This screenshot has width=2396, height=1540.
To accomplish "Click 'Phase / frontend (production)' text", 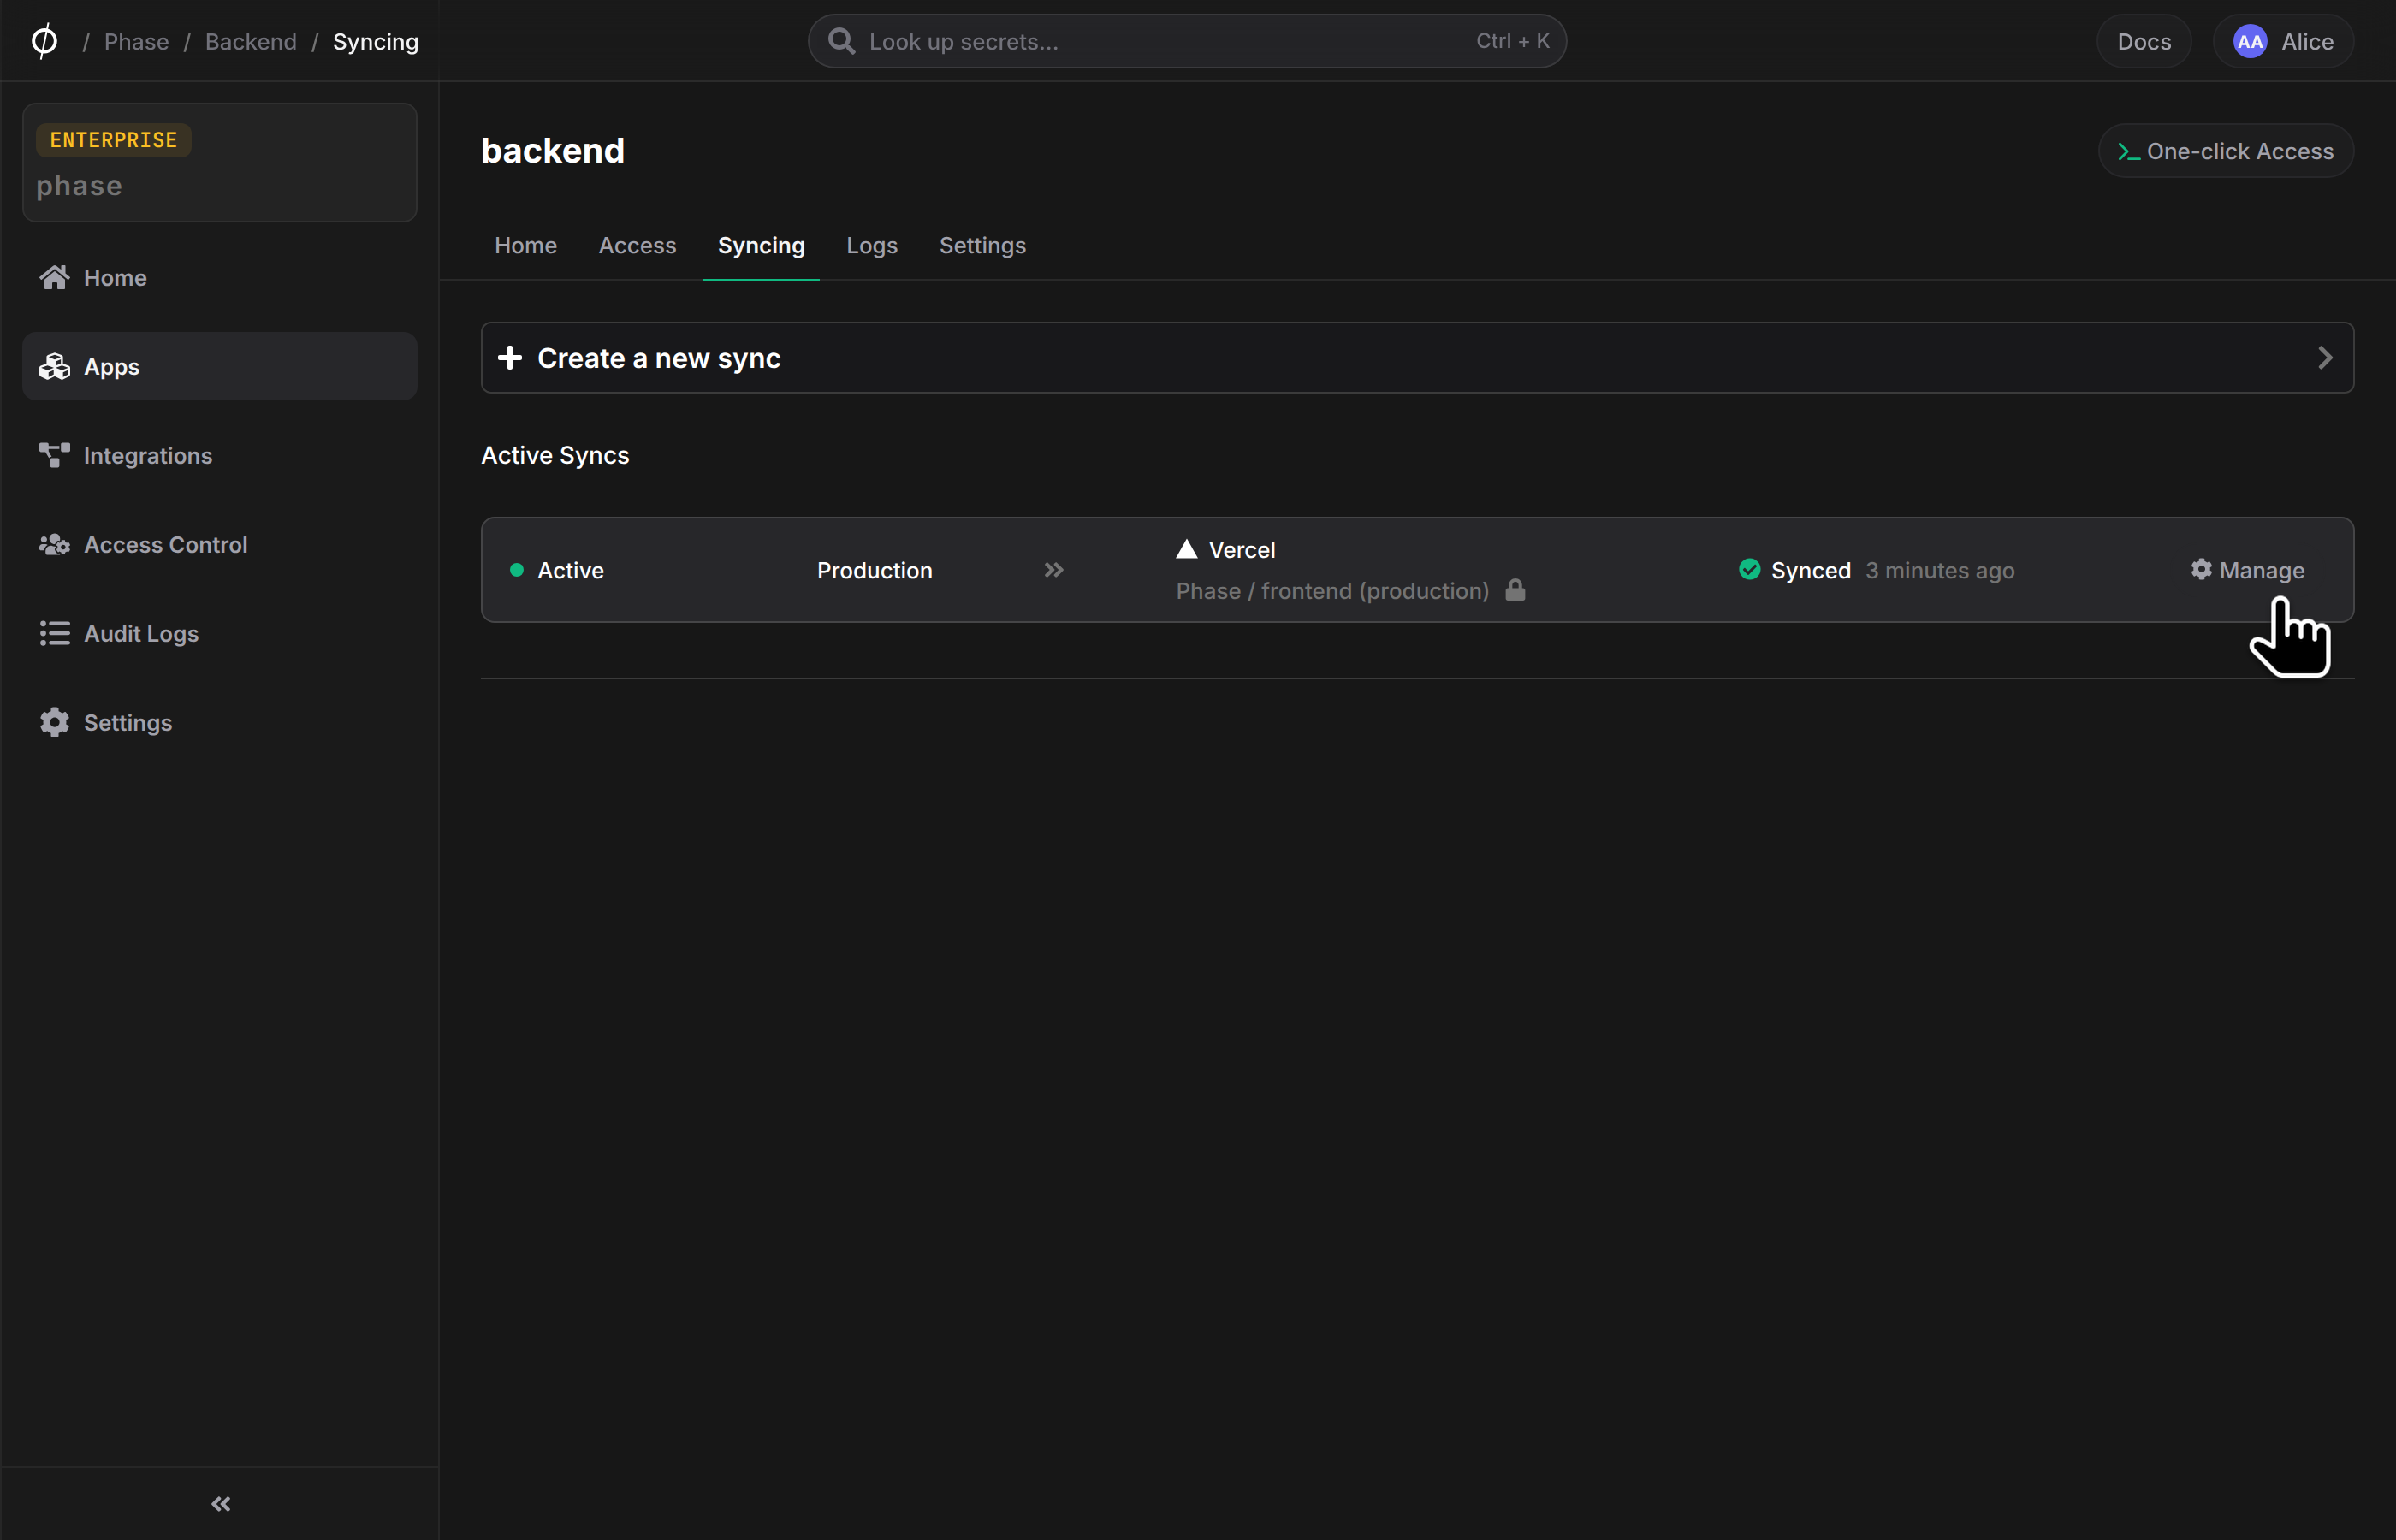I will (x=1332, y=591).
